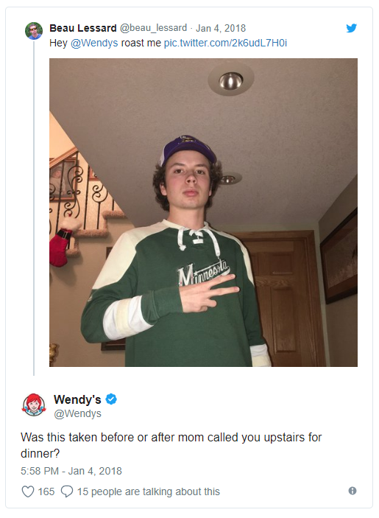
Task: Open the pic.twitter.com/2k6udL7H0i link
Action: pyautogui.click(x=225, y=43)
